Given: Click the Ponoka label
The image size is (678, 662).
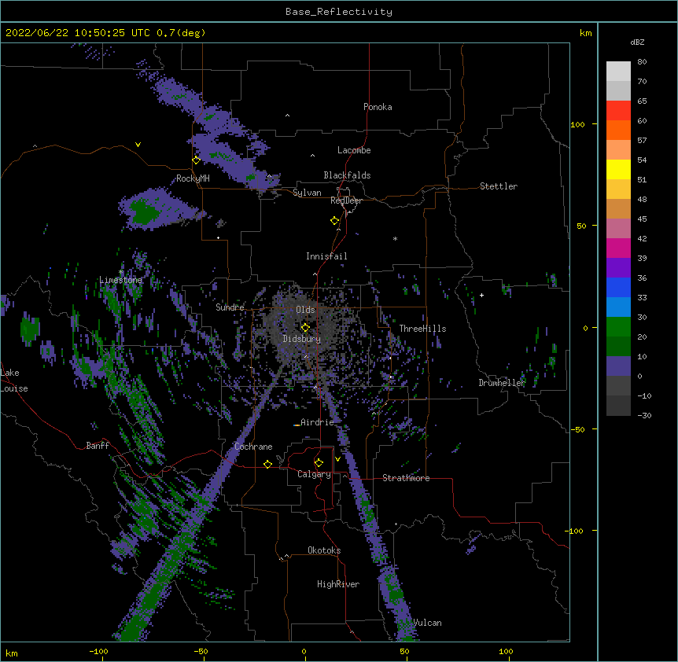Looking at the screenshot, I should tap(378, 107).
